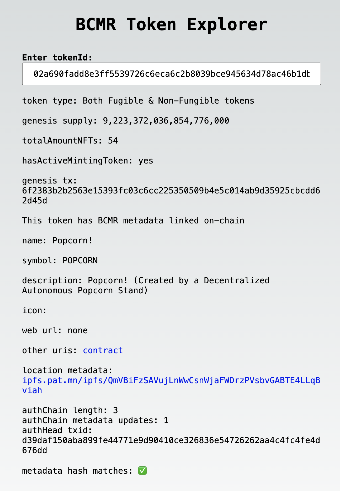Click the genesis supply value
The image size is (340, 491).
[x=166, y=121]
